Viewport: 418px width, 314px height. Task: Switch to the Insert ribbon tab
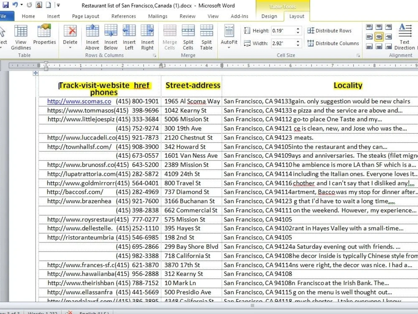pos(54,16)
